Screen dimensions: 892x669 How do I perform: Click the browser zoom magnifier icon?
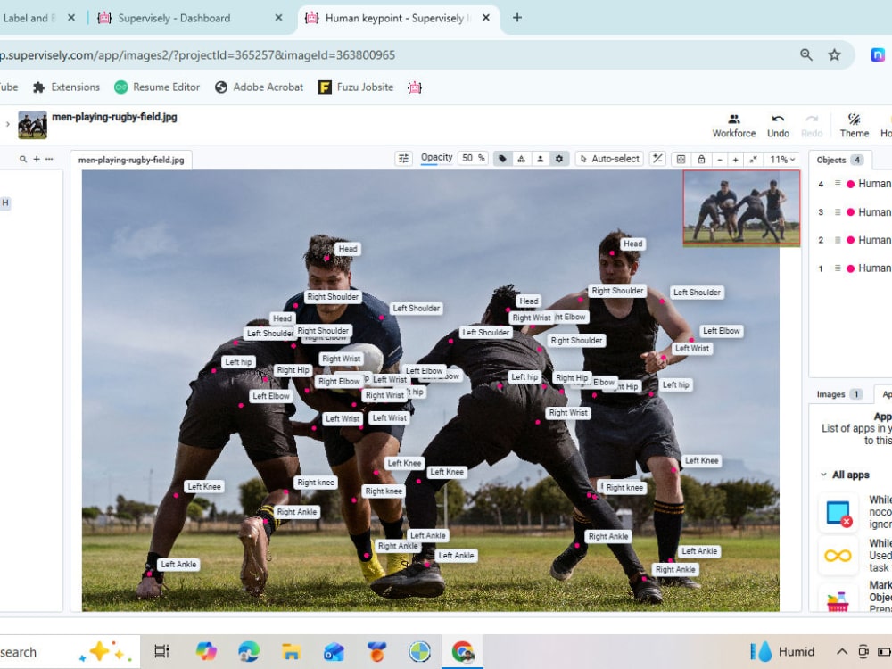[806, 54]
